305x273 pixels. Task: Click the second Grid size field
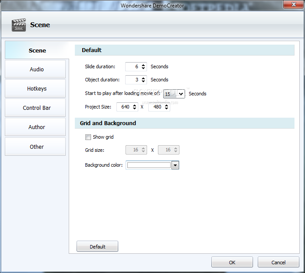[x=168, y=150]
